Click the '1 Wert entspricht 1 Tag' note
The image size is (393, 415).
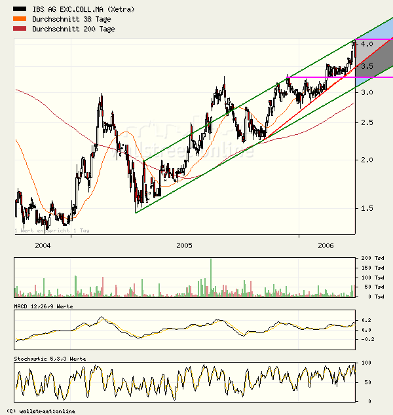tap(52, 230)
